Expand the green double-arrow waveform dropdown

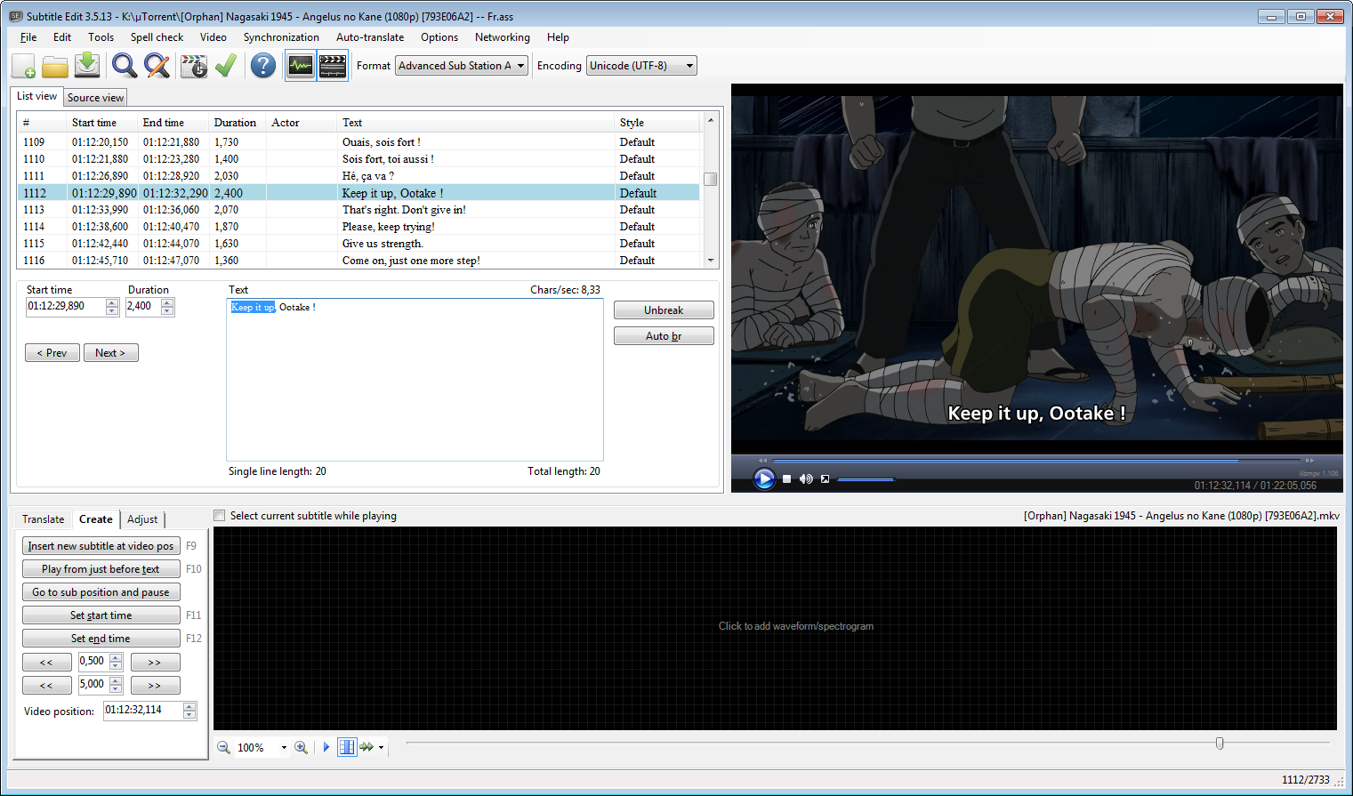click(x=382, y=748)
